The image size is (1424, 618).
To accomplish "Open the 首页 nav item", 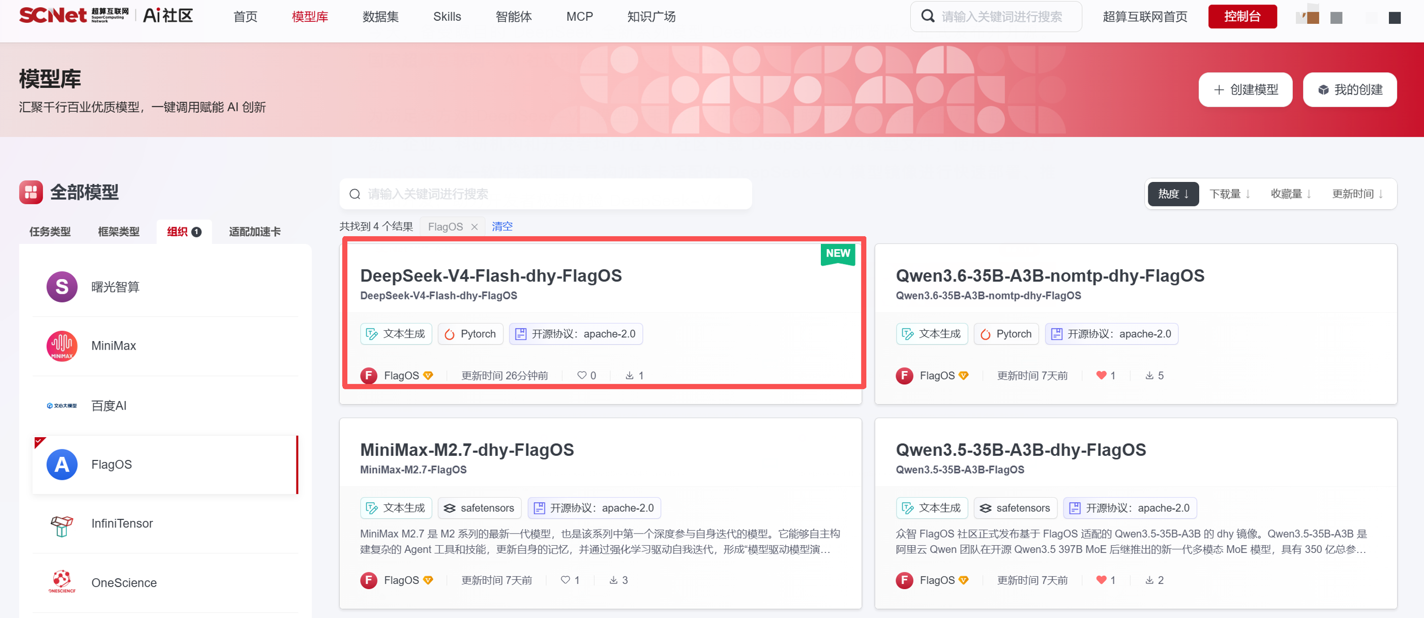I will pos(246,17).
